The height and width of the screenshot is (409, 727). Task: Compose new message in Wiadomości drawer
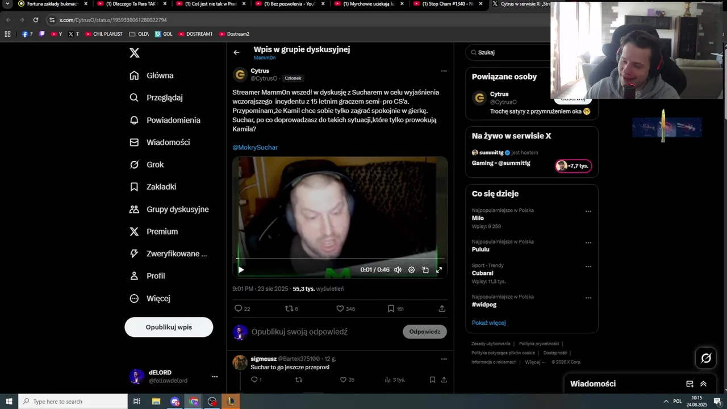690,384
